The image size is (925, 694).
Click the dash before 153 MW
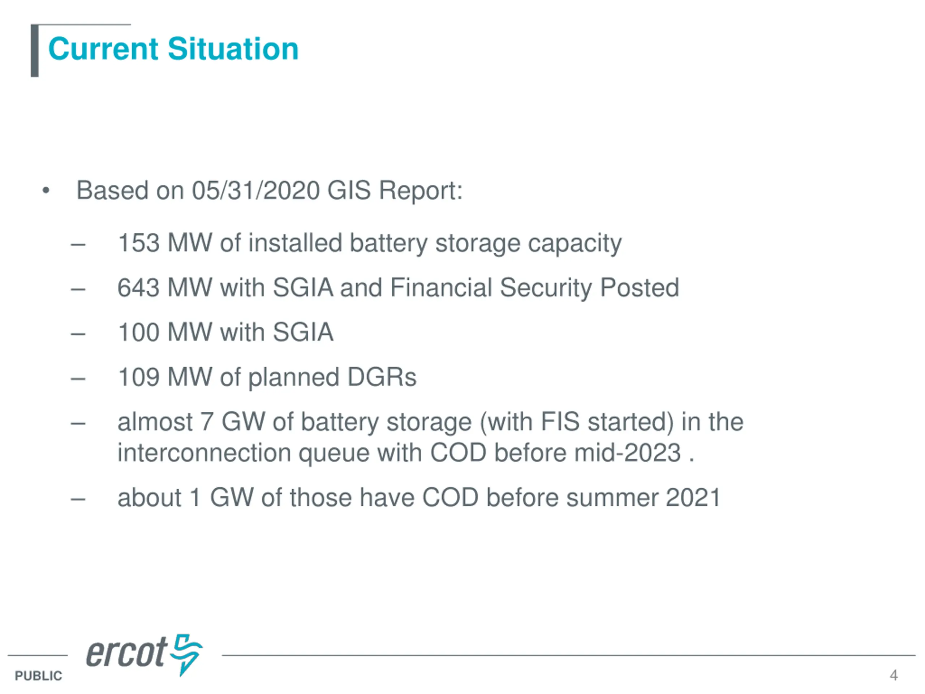tap(78, 245)
